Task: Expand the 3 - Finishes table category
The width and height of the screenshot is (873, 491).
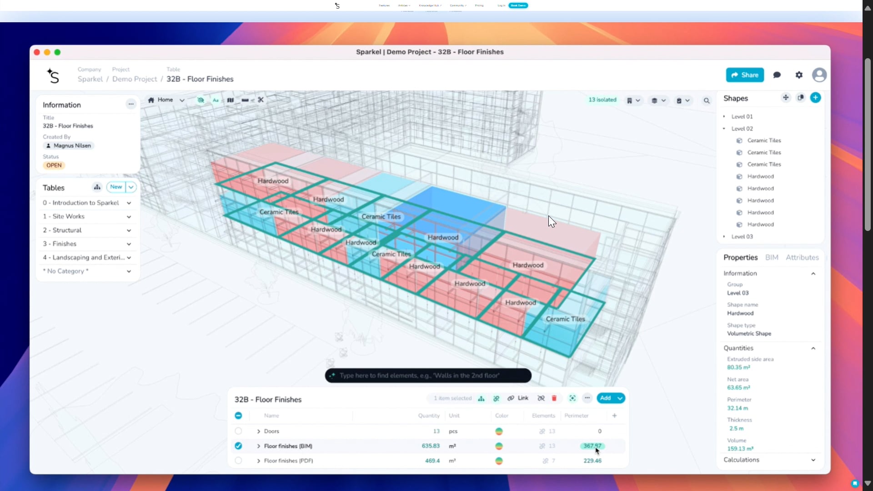Action: [129, 244]
